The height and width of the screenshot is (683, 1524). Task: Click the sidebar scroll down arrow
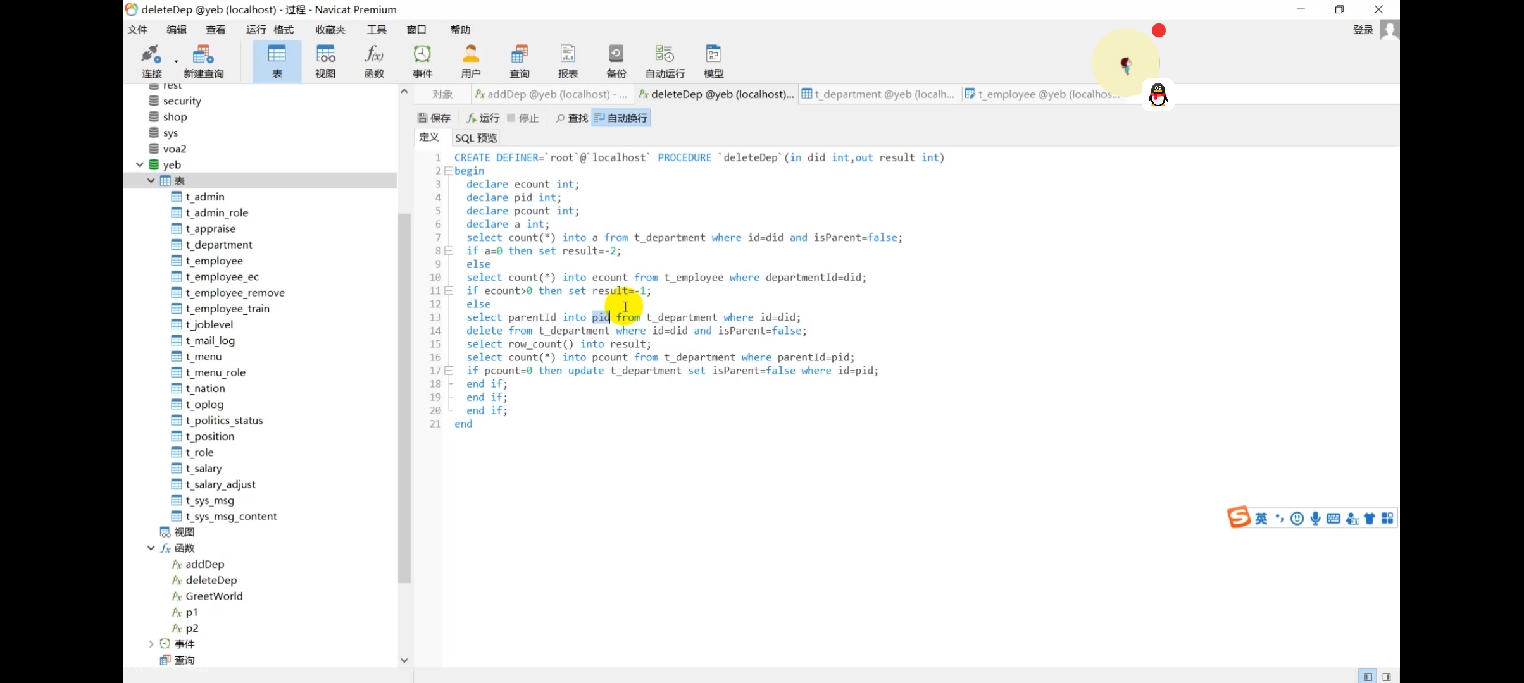[x=404, y=660]
